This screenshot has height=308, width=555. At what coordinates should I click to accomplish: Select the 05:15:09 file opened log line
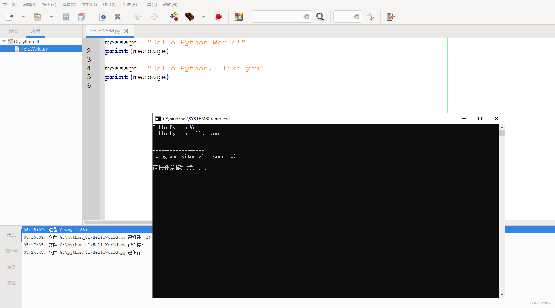pos(87,237)
